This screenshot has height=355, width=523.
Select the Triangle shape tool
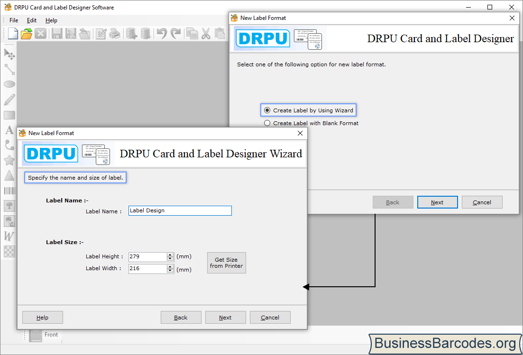coord(9,175)
